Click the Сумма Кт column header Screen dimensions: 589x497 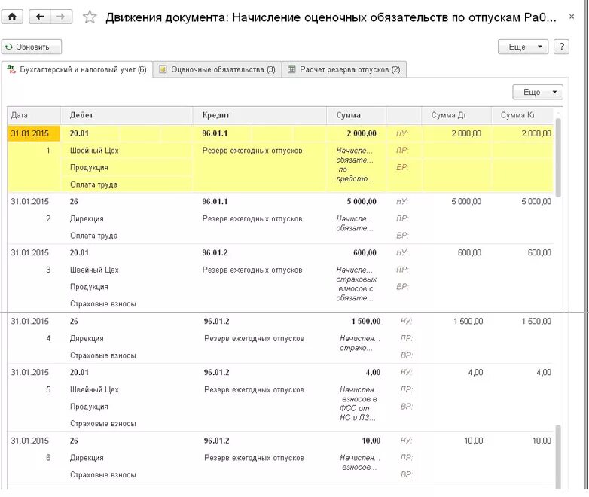[x=522, y=115]
